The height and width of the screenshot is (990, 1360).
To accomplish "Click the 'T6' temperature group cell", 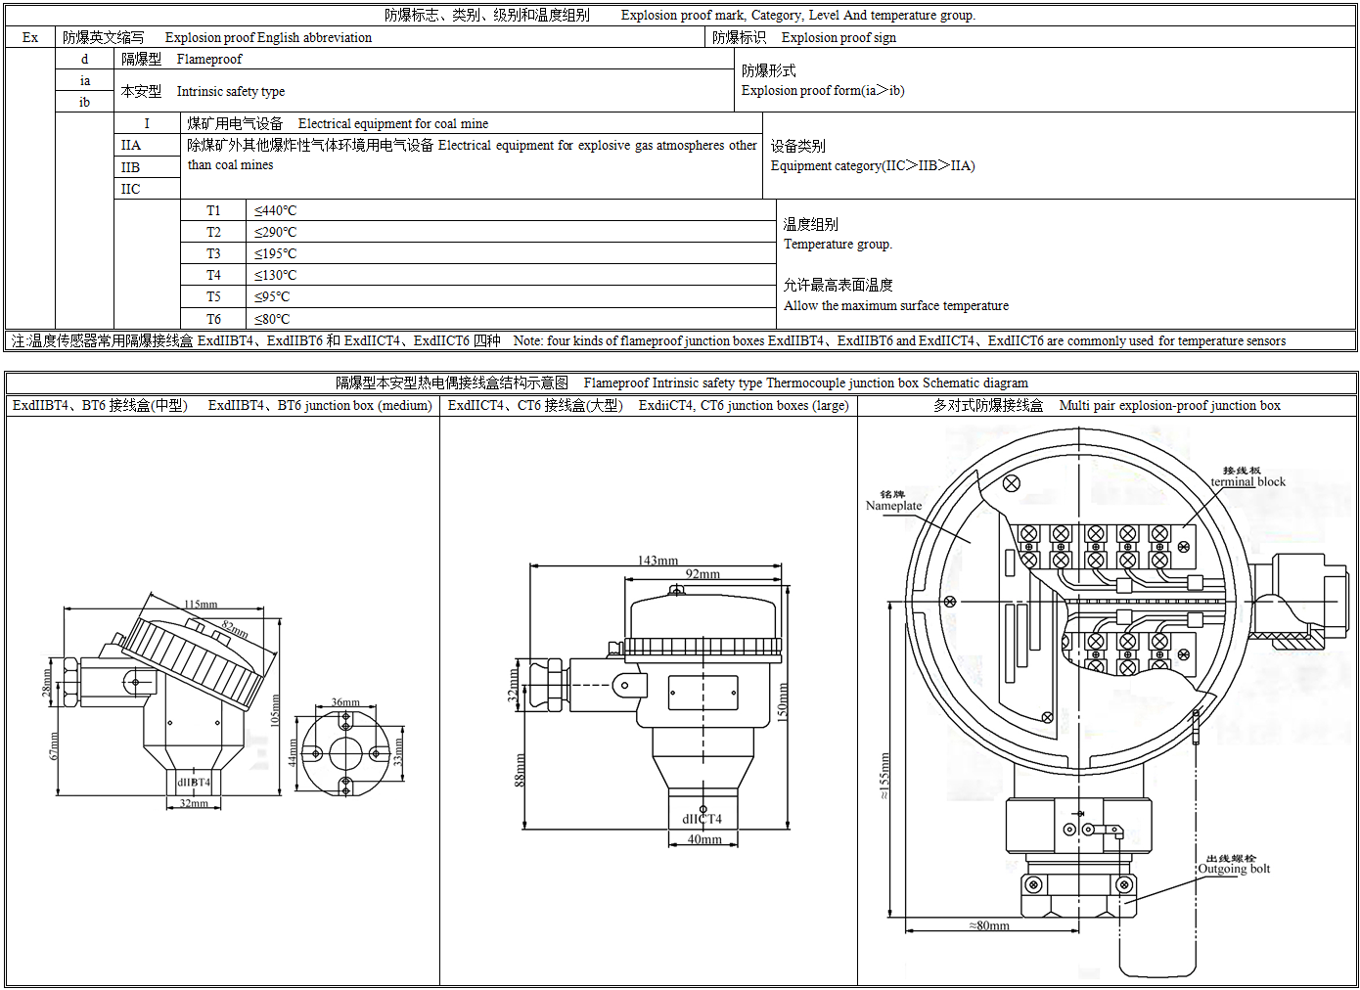I will coord(213,319).
